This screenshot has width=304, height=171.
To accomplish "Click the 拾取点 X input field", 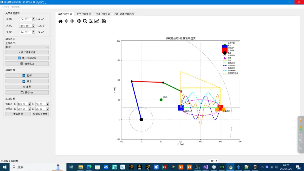I will (23, 104).
